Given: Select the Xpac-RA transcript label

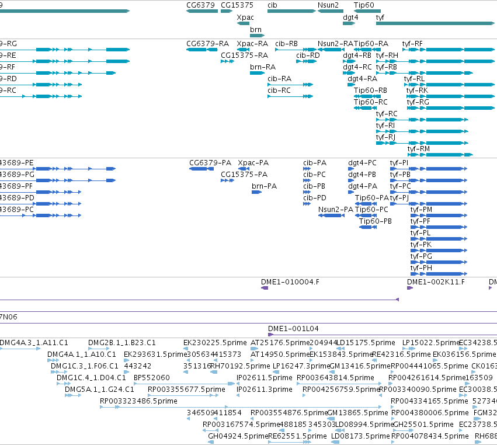Looking at the screenshot, I should point(252,44).
